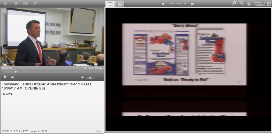Click the 'Slide 46 of 154' counter

click(178, 3)
